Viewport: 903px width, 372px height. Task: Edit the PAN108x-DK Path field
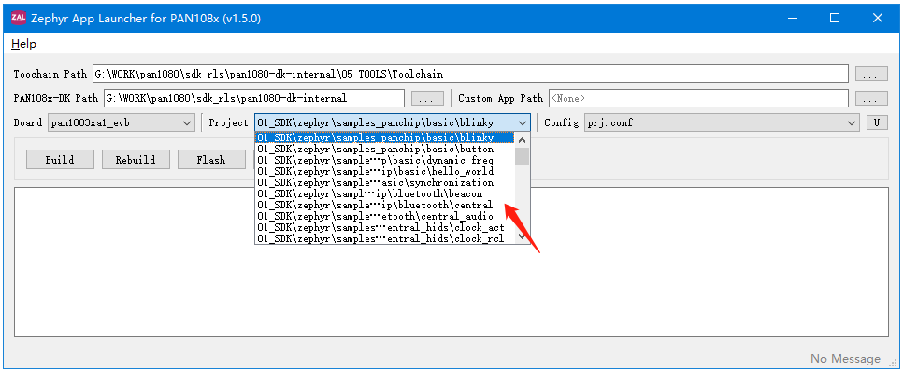point(254,98)
